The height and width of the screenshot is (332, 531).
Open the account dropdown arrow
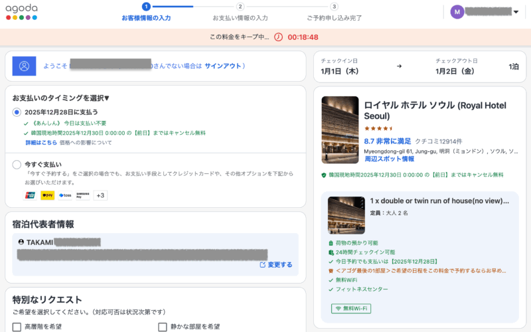point(516,12)
